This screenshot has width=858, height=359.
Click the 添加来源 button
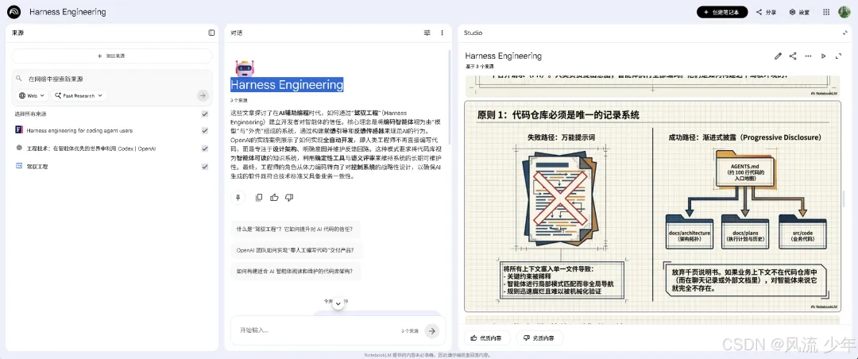(x=112, y=56)
